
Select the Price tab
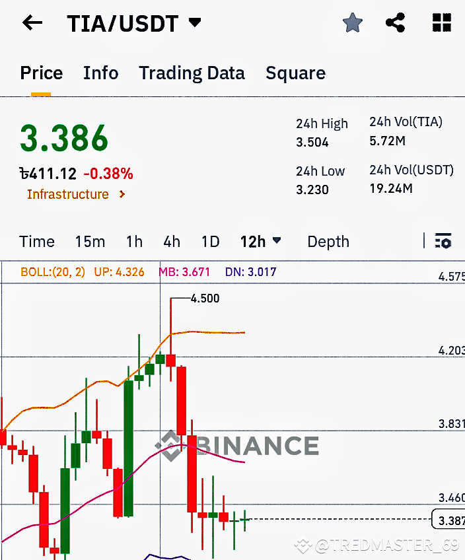tap(41, 73)
